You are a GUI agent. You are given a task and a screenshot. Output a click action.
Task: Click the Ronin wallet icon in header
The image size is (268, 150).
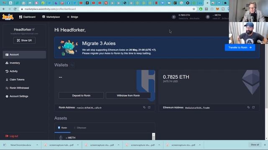coord(208,17)
